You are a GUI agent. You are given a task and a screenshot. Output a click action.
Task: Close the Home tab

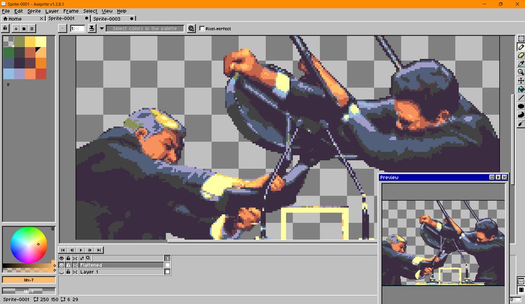(x=41, y=19)
